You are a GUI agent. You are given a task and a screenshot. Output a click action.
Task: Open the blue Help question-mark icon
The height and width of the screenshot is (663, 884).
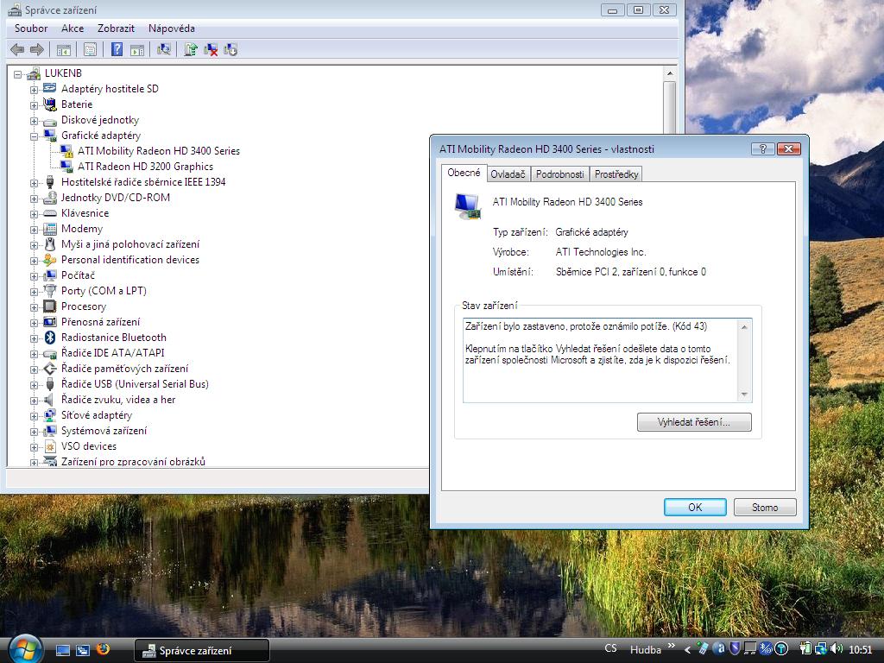pyautogui.click(x=117, y=49)
